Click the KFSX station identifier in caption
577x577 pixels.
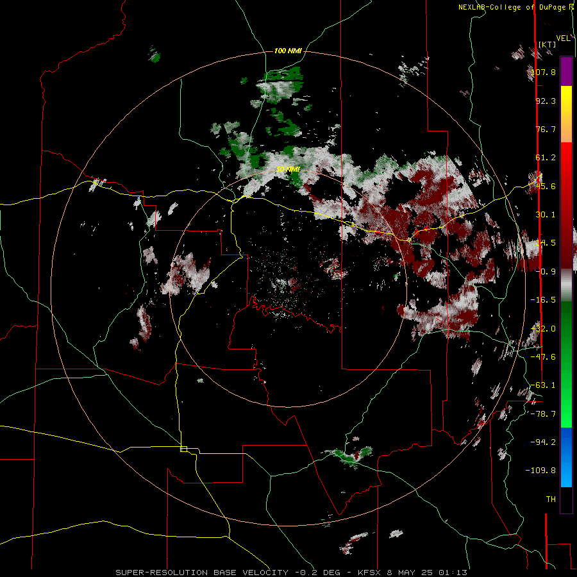coord(371,573)
